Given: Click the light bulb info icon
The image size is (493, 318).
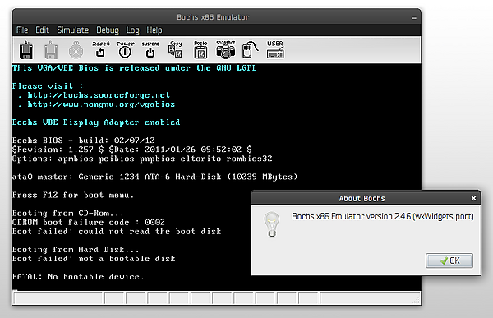Looking at the screenshot, I should [x=271, y=224].
